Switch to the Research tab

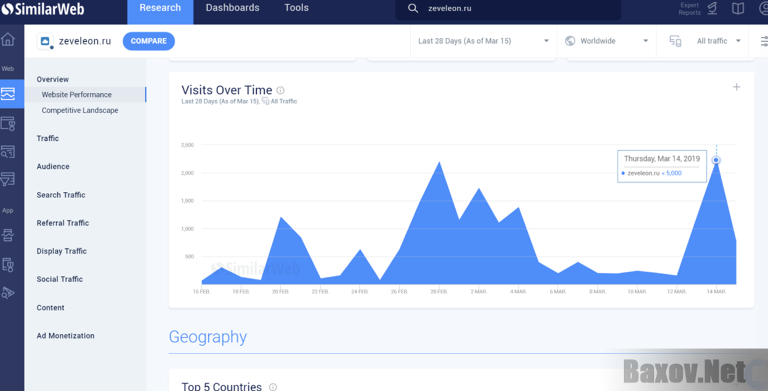click(160, 9)
